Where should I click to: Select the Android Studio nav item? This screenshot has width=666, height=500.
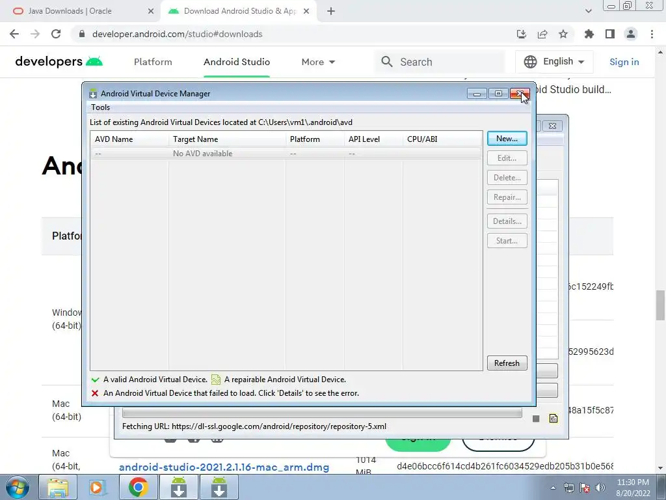pyautogui.click(x=237, y=62)
